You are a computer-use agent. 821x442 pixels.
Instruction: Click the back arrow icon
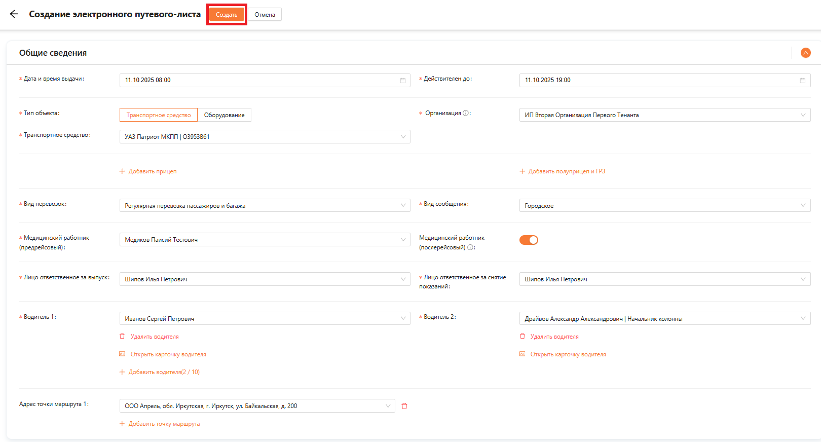(14, 14)
